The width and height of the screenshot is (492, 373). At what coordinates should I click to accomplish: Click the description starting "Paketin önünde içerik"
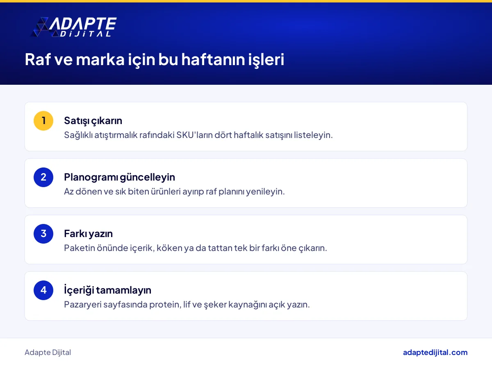pyautogui.click(x=196, y=248)
